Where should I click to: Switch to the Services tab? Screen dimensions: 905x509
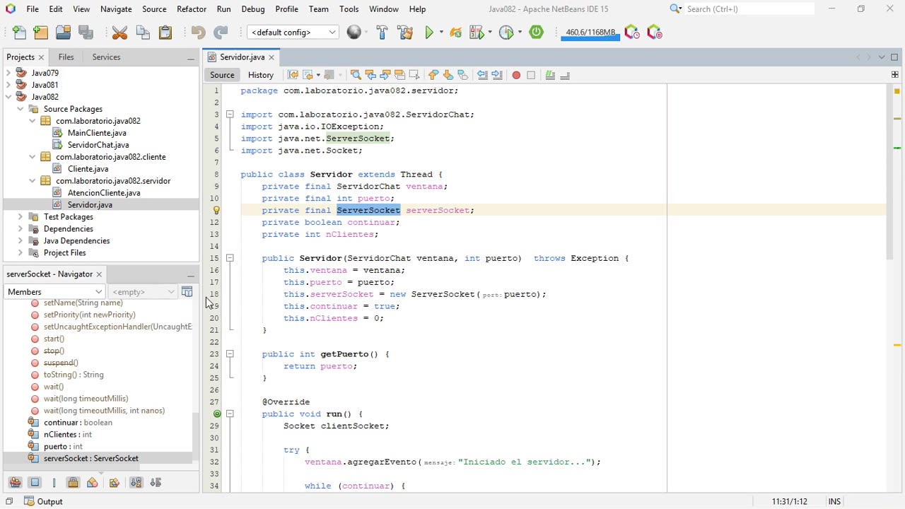(x=106, y=57)
